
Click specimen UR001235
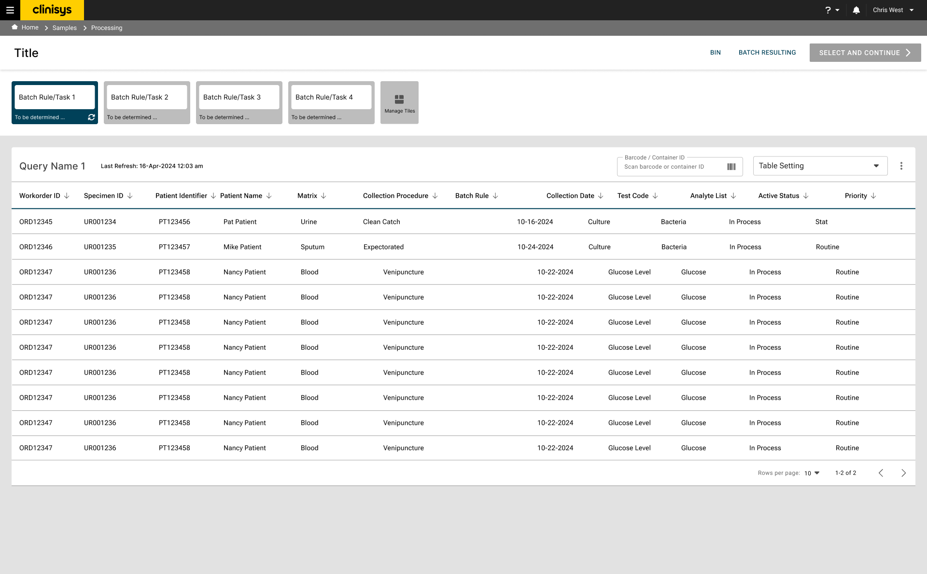pos(100,247)
